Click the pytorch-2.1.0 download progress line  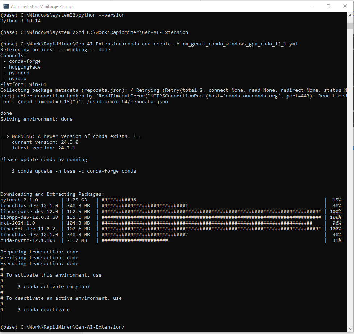72,200
